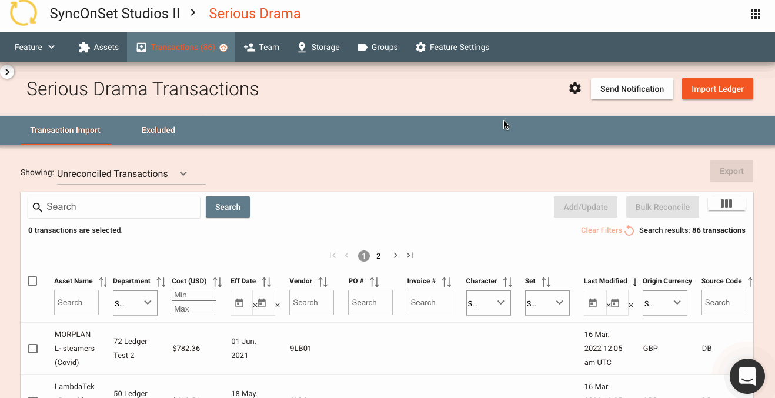The height and width of the screenshot is (398, 775).
Task: Click the Import Ledger button
Action: (x=717, y=89)
